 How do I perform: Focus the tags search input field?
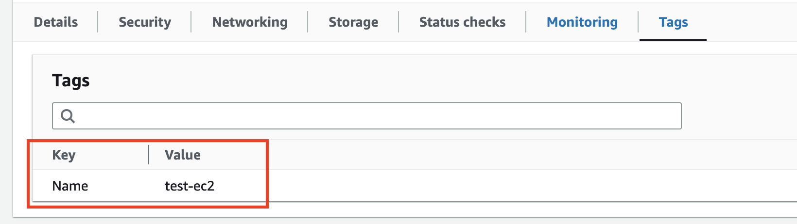(367, 116)
